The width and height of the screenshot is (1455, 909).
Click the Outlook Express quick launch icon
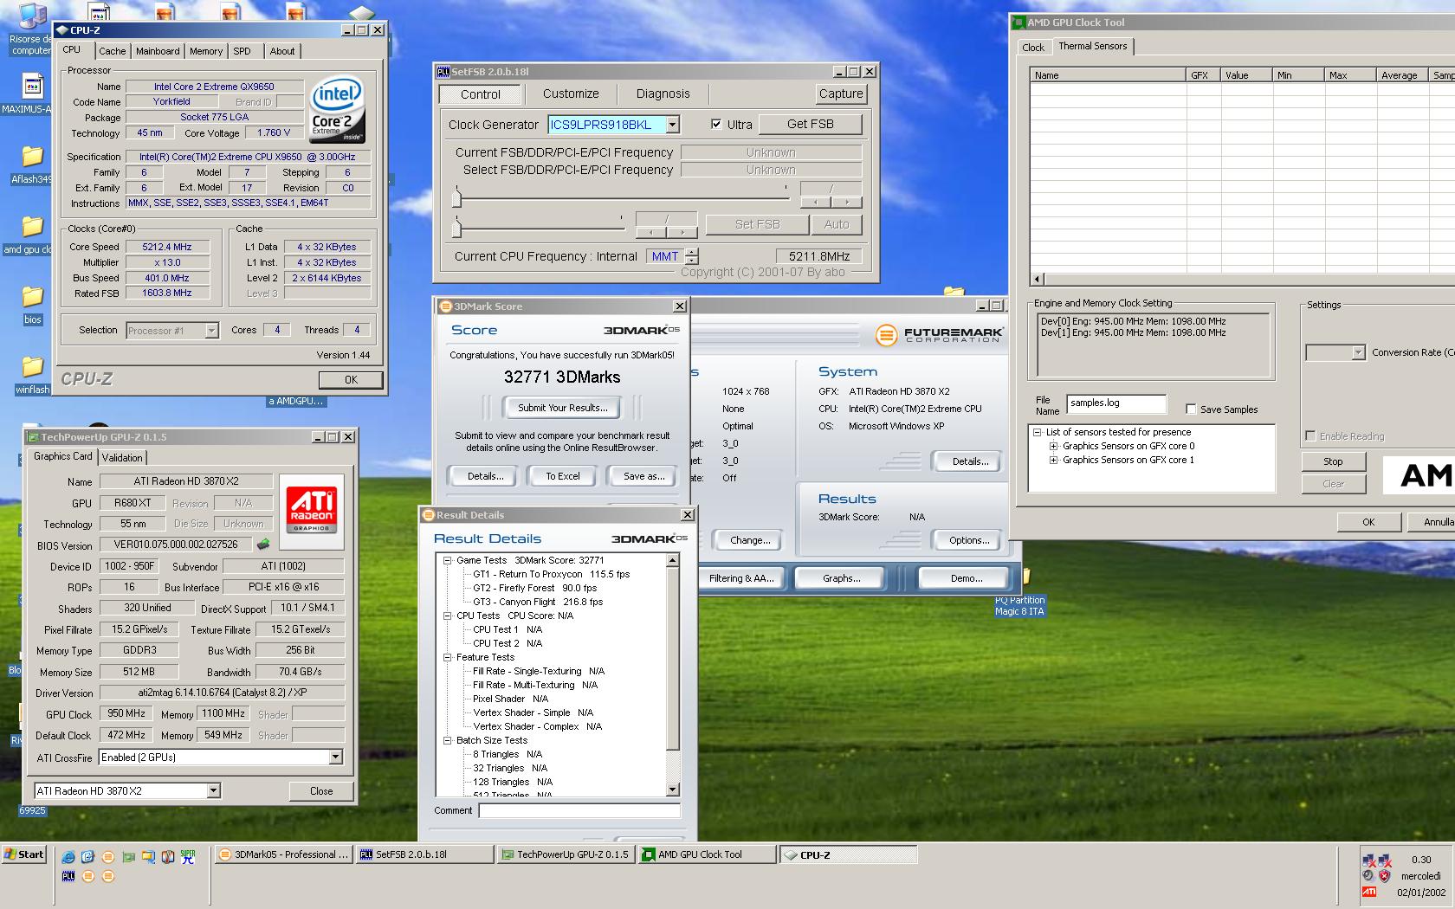(x=87, y=857)
